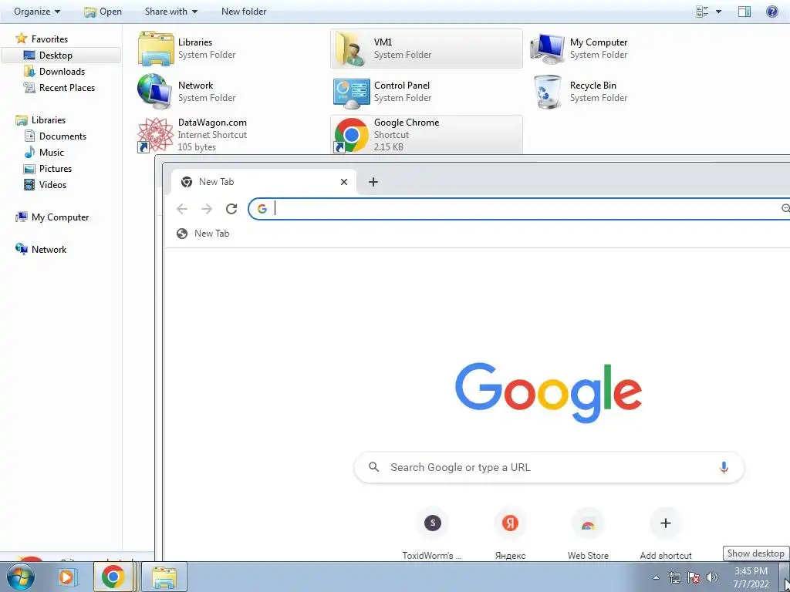Viewport: 790px width, 592px height.
Task: Show hidden tray icons arrow
Action: click(x=656, y=577)
